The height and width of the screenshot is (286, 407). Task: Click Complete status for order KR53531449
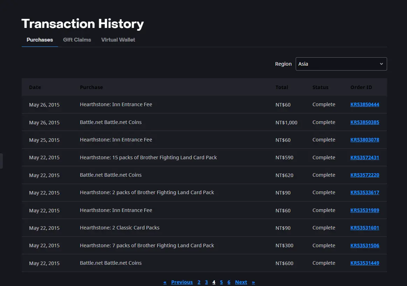point(324,263)
